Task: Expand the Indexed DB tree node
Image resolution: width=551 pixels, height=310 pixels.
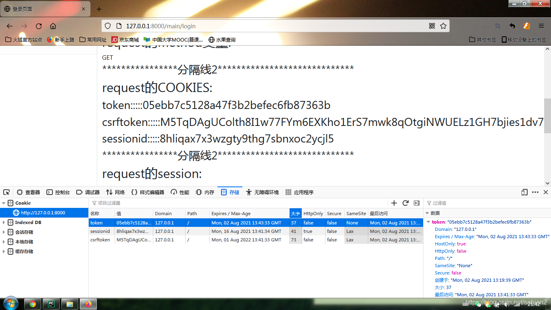Action: pos(4,222)
